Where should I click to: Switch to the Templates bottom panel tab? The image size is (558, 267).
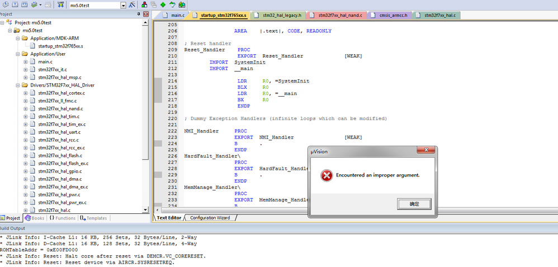point(93,218)
